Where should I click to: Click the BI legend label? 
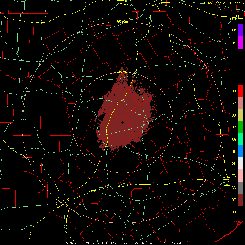[x=234, y=200]
